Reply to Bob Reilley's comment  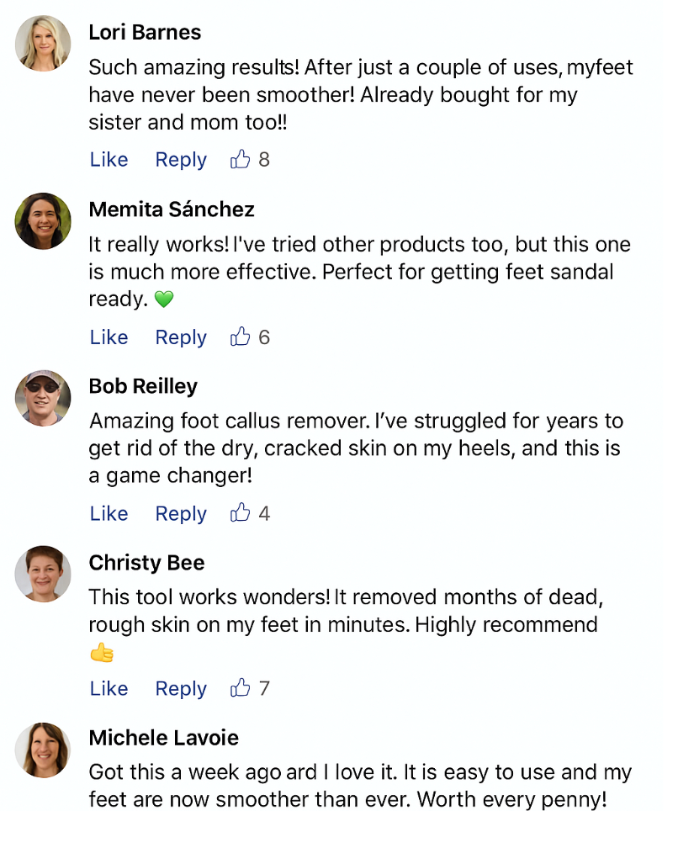181,513
